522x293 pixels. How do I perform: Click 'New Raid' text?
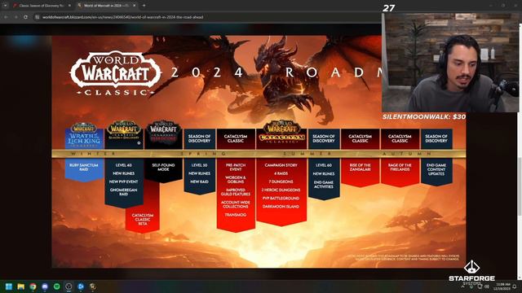click(199, 181)
